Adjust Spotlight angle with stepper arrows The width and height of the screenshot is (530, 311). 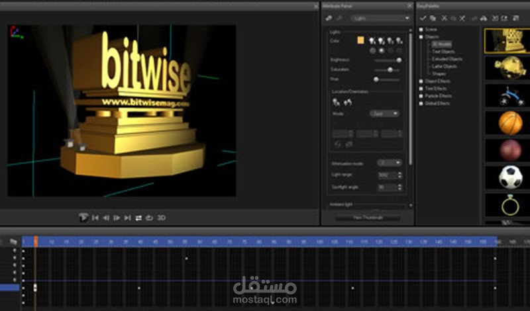coord(400,187)
